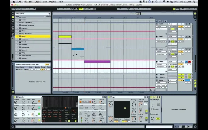Viewport: 208px width, 130px height.
Task: Click the Flanger XY pad yellow circle
Action: pos(125,108)
